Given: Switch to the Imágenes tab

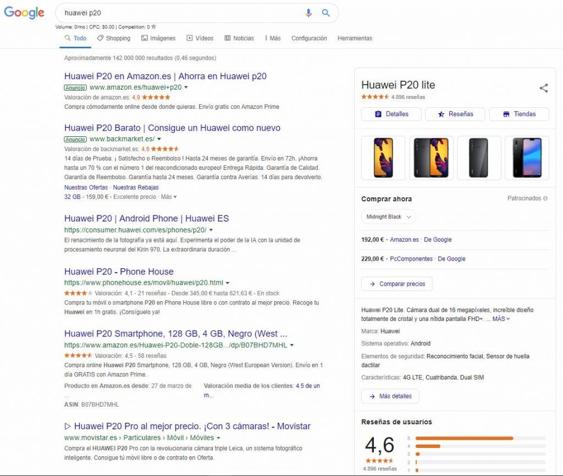Looking at the screenshot, I should 158,38.
